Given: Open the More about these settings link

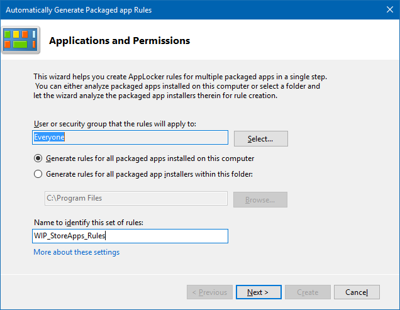Looking at the screenshot, I should (x=76, y=252).
